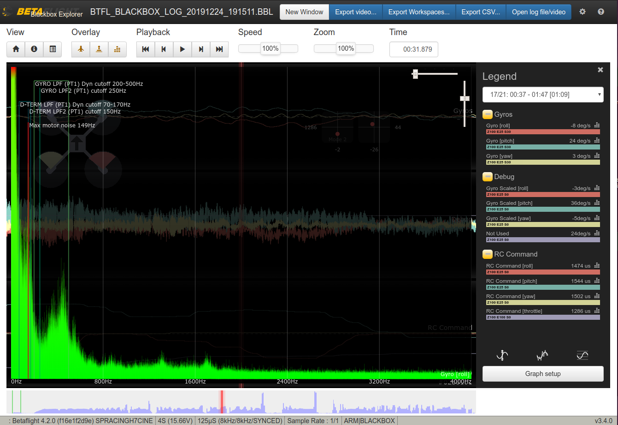Click the Not Used purple color bar
This screenshot has width=618, height=425.
coord(543,240)
